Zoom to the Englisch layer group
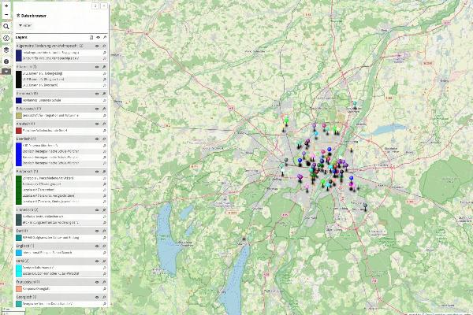Screen dimensions: 473x315 (x=104, y=246)
